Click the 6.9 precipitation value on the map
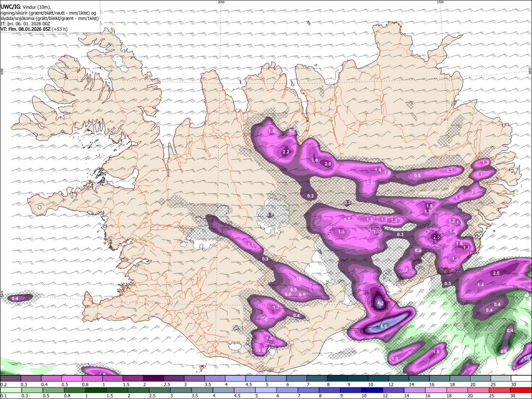This screenshot has height=399, width=532. click(384, 327)
